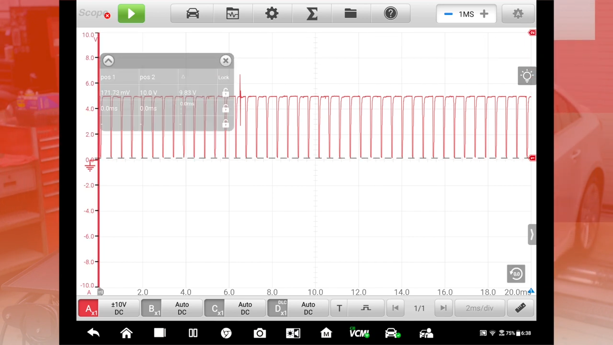Toggle the display brightness bulb control

[527, 76]
